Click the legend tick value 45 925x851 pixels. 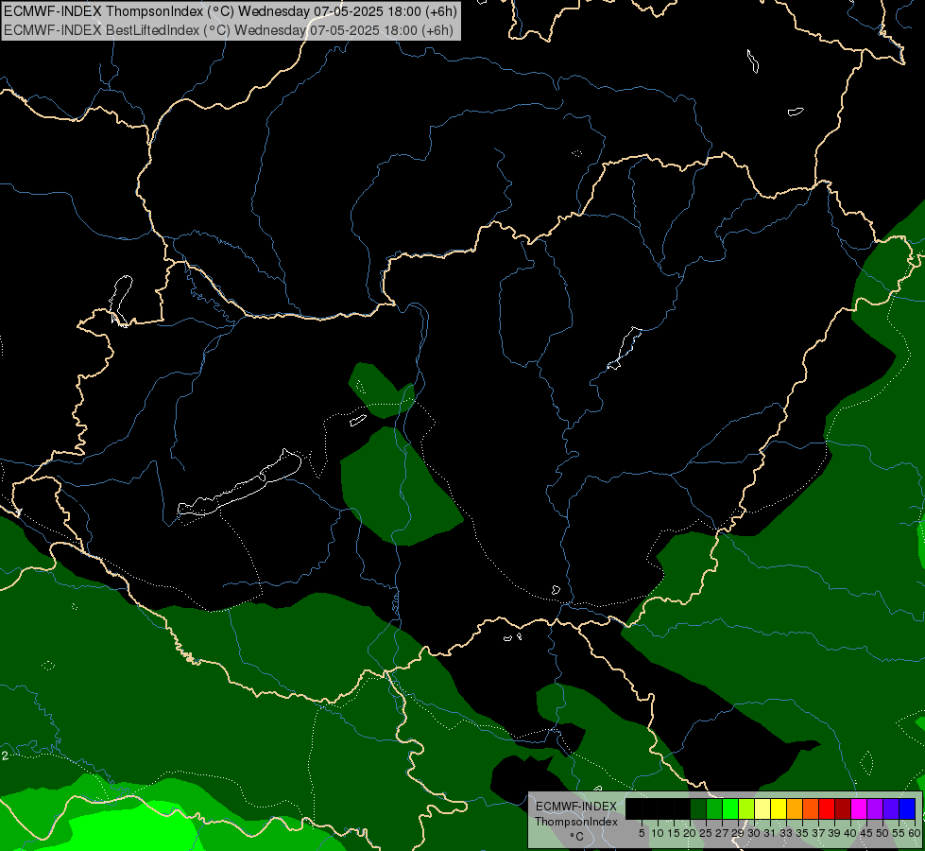pyautogui.click(x=867, y=833)
